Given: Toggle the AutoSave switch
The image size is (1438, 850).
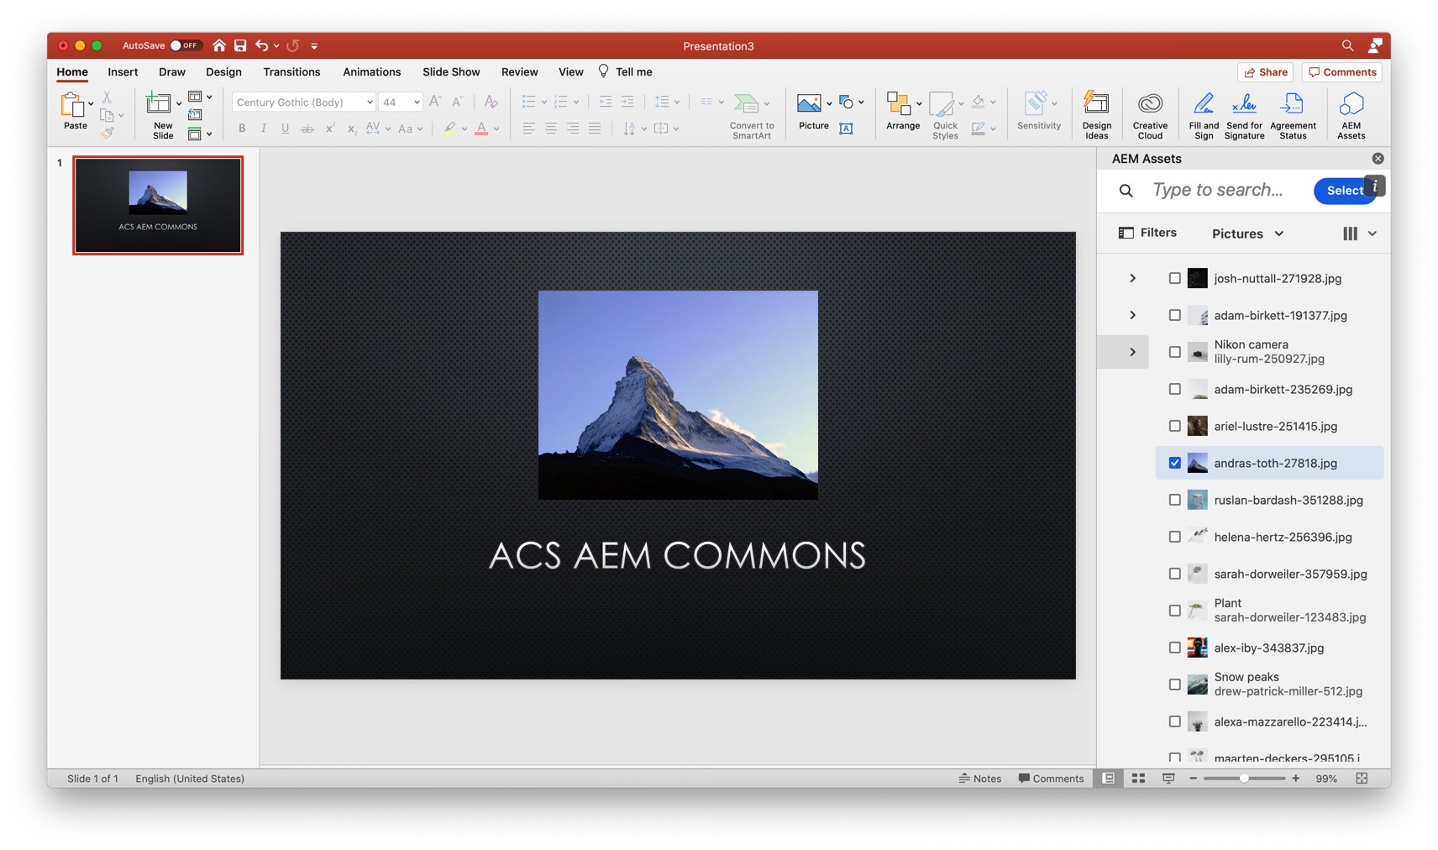Looking at the screenshot, I should [185, 45].
